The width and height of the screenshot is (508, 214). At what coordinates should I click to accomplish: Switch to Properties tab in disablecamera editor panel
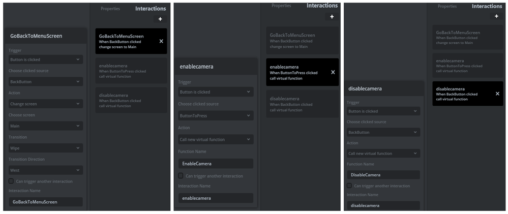coord(447,6)
